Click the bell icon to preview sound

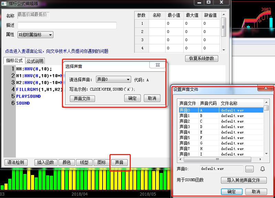263,169
